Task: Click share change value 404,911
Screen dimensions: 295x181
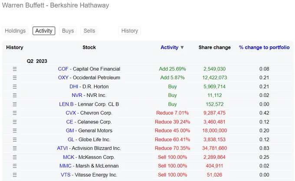Action: pos(214,166)
